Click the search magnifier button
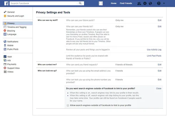Screen dimensions: 175x117 click(80, 3)
